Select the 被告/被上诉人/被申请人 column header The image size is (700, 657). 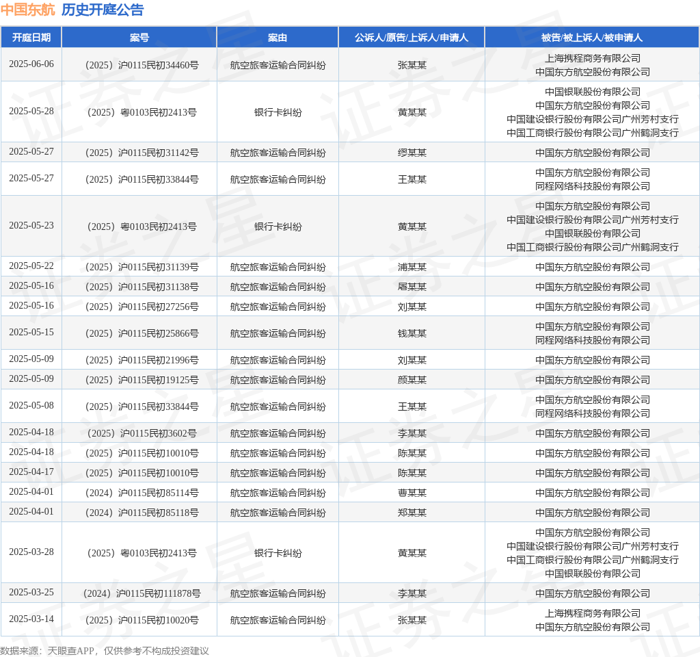pos(592,38)
